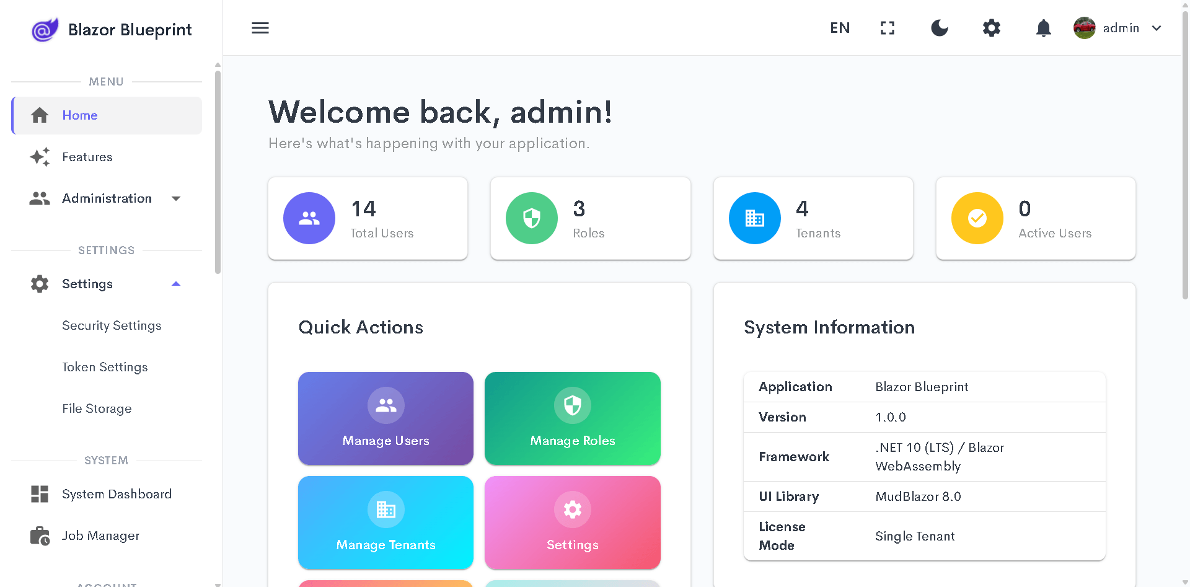Click the Manage Users quick action
Image resolution: width=1190 pixels, height=587 pixels.
[385, 418]
